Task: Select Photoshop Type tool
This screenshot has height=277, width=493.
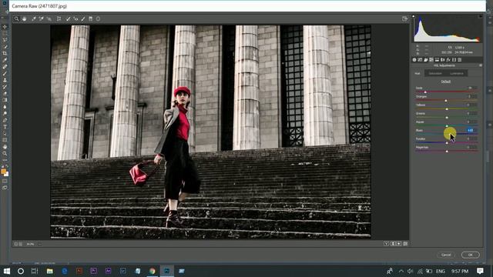Action: pyautogui.click(x=5, y=126)
